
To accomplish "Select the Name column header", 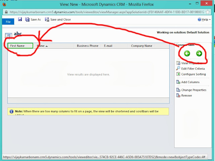I will (54, 46).
